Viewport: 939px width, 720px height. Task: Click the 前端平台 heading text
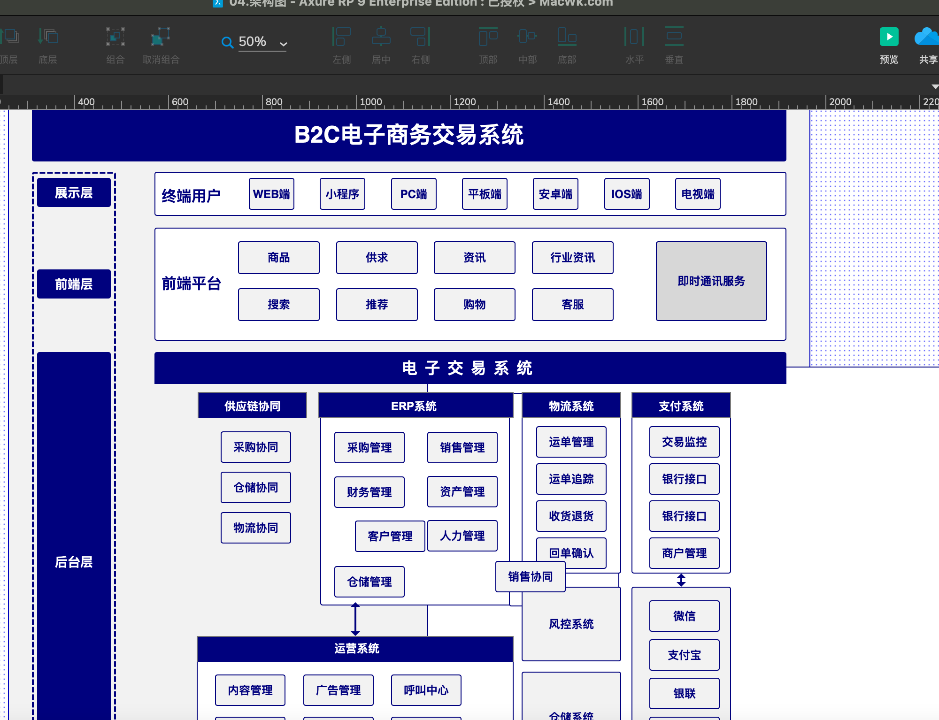(x=191, y=283)
